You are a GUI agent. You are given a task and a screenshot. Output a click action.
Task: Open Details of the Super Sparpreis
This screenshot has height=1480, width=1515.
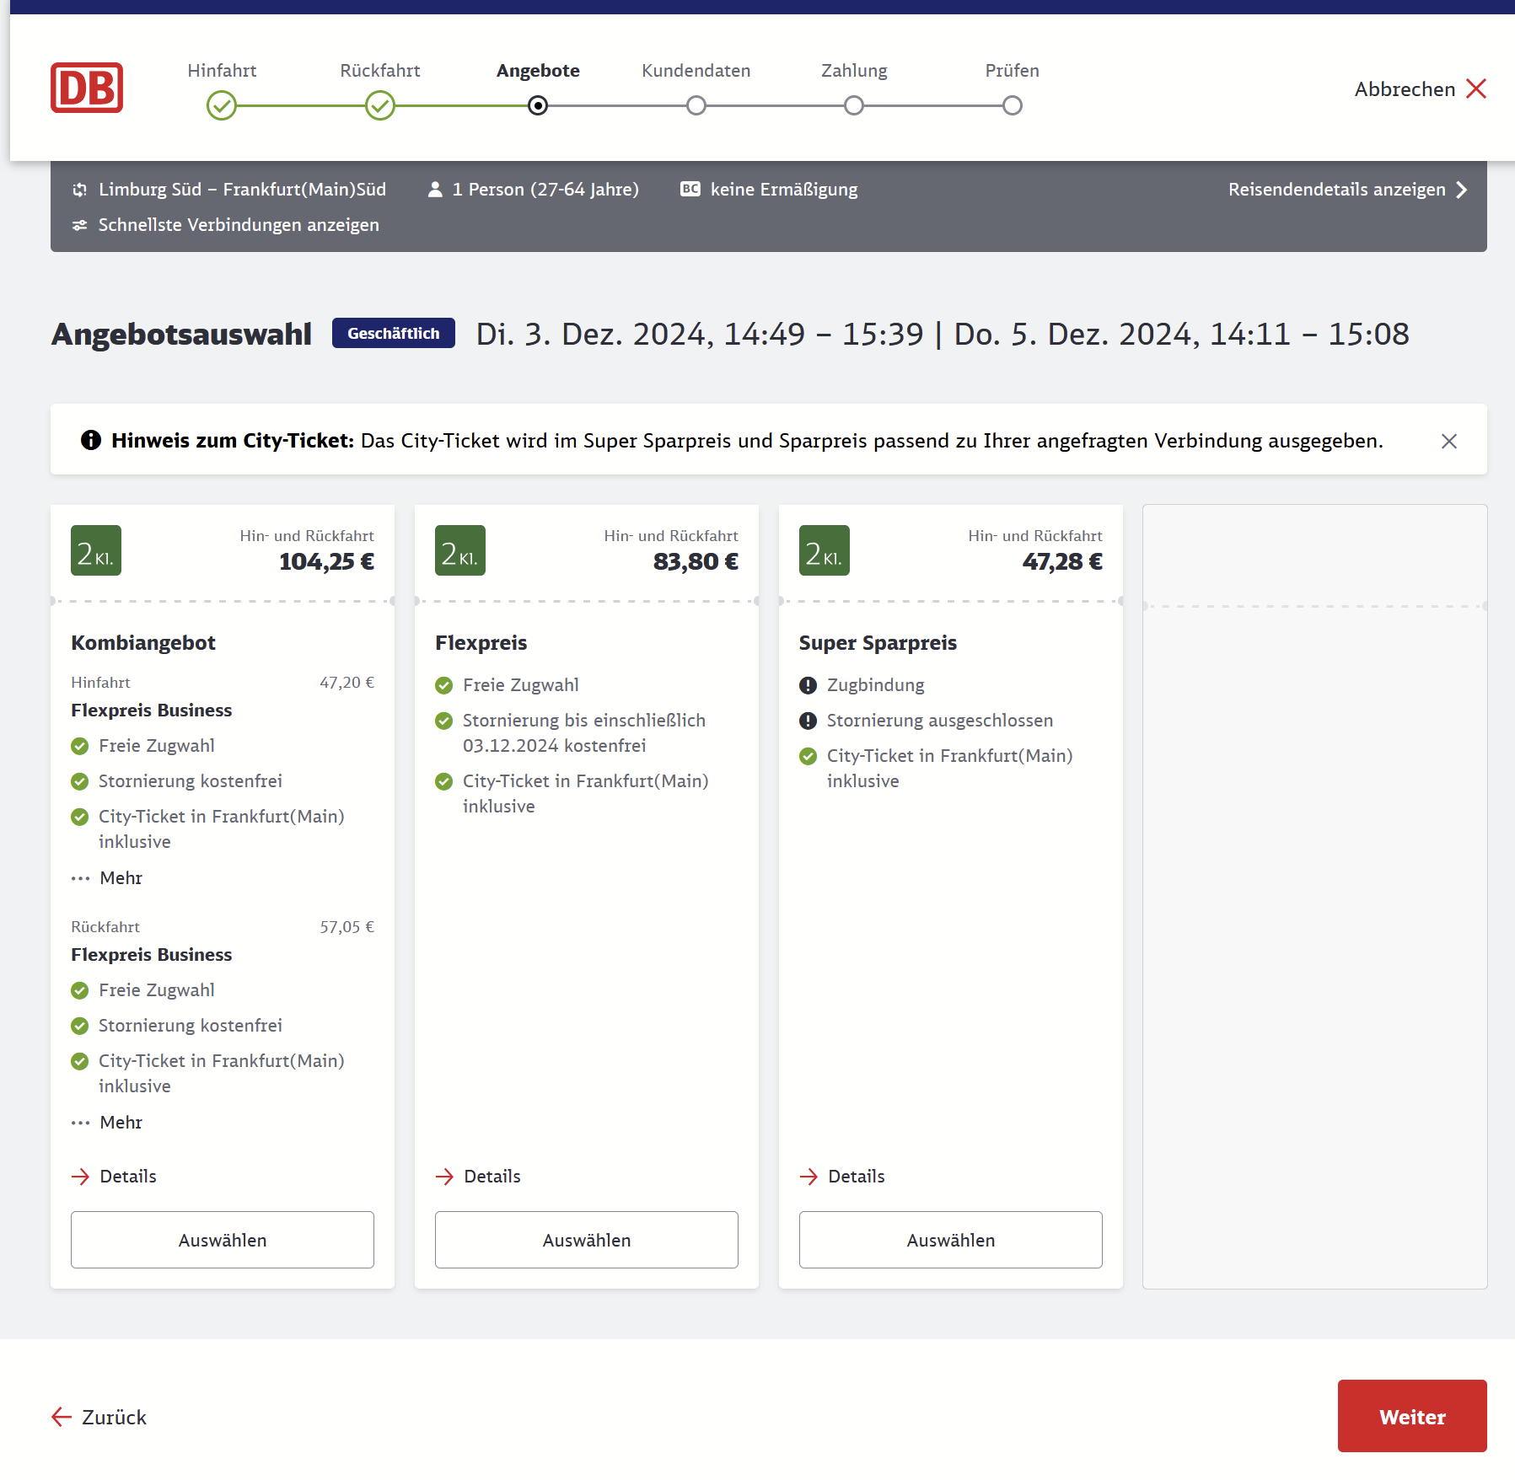[842, 1177]
